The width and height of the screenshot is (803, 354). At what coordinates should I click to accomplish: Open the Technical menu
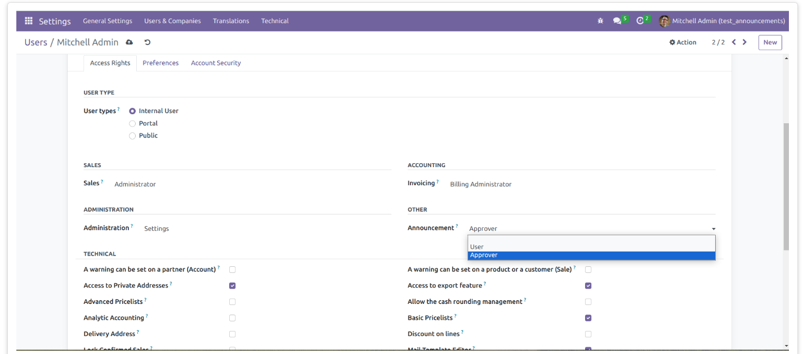tap(275, 21)
